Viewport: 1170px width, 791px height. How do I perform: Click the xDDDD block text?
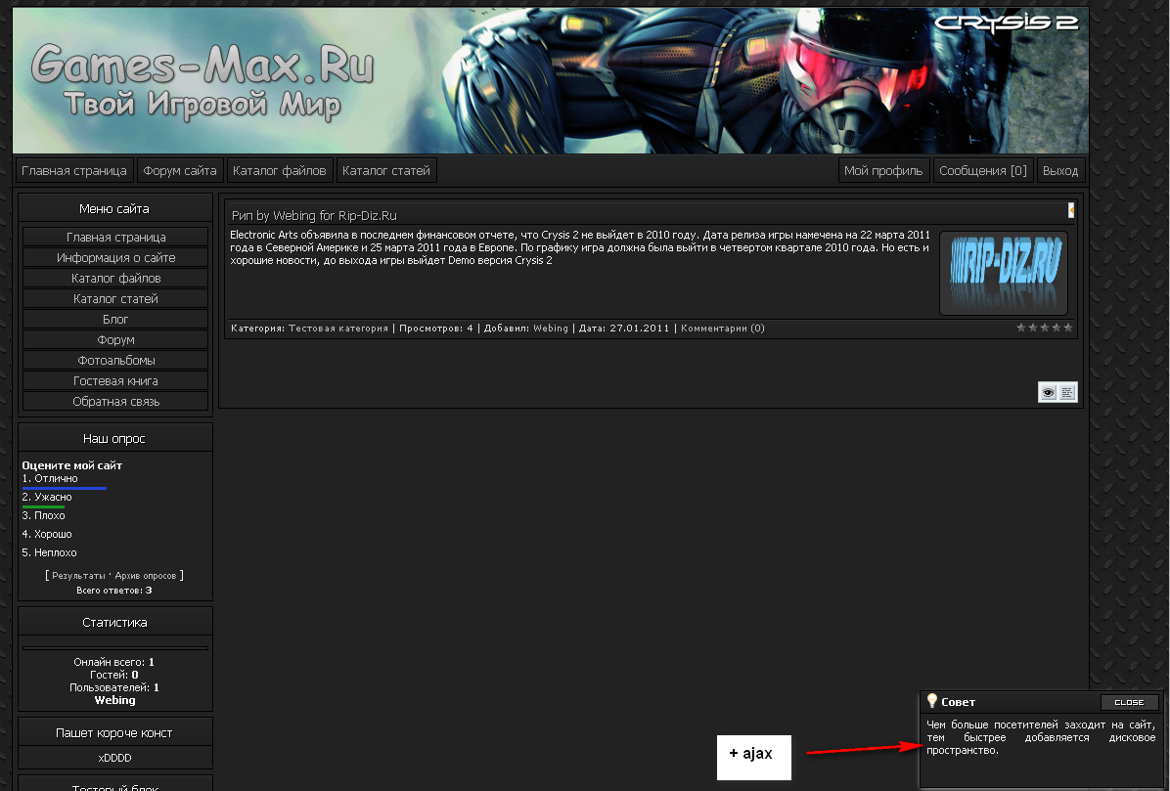(114, 758)
